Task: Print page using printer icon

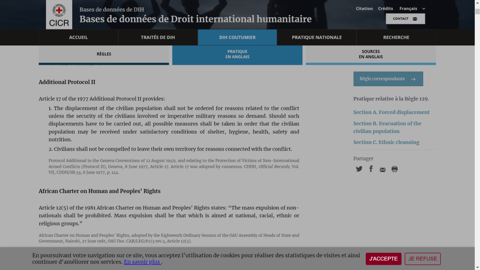Action: point(395,169)
